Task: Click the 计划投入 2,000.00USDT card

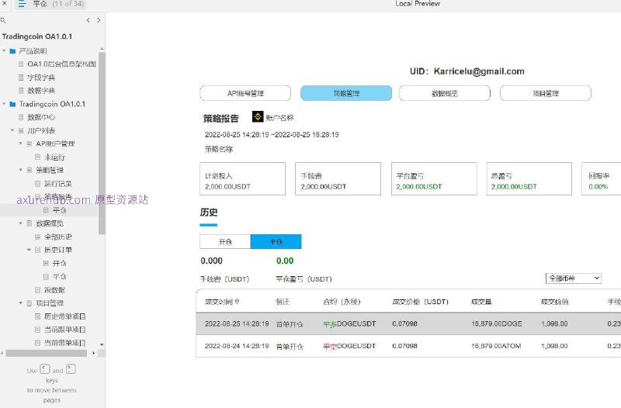Action: (242, 179)
